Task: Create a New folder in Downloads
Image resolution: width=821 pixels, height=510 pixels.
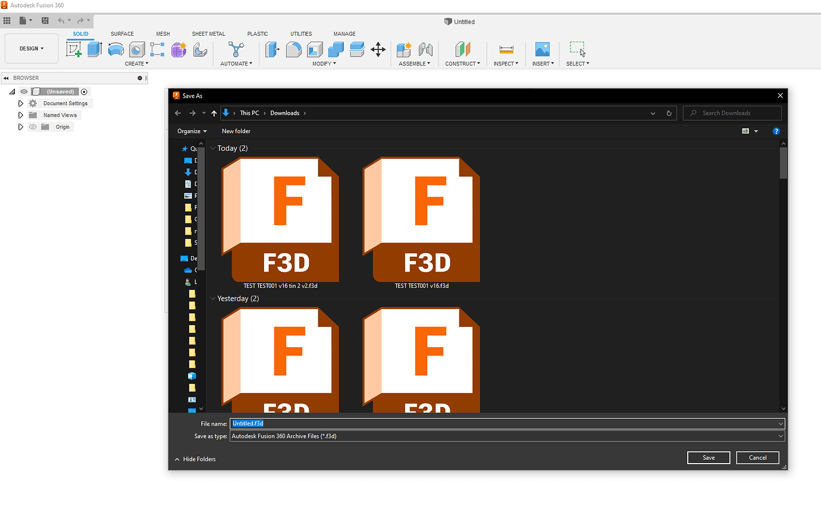Action: [x=236, y=131]
